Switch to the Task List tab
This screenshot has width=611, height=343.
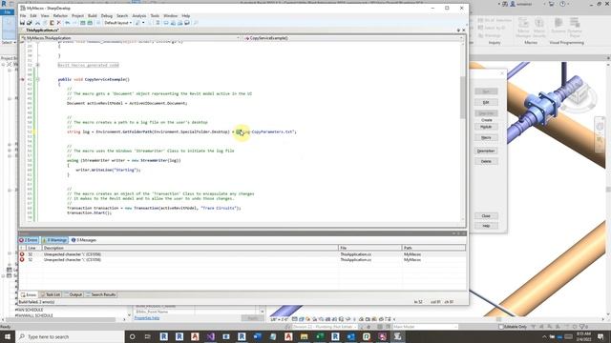51,294
